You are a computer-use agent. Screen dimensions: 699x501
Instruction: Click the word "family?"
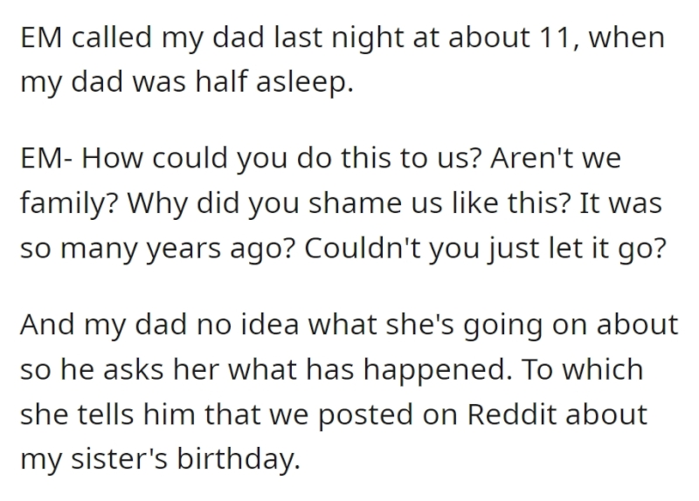click(x=70, y=204)
